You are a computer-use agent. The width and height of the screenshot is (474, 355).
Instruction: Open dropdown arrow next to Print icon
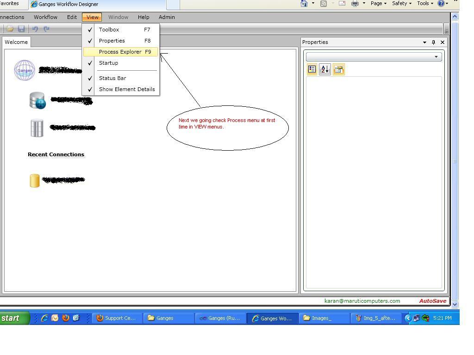[x=364, y=3]
